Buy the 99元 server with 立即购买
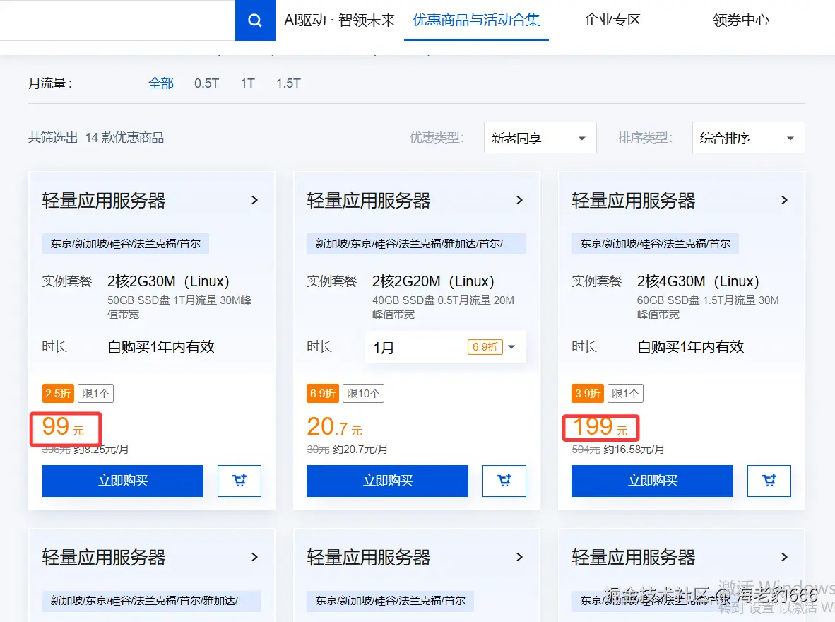 point(123,481)
